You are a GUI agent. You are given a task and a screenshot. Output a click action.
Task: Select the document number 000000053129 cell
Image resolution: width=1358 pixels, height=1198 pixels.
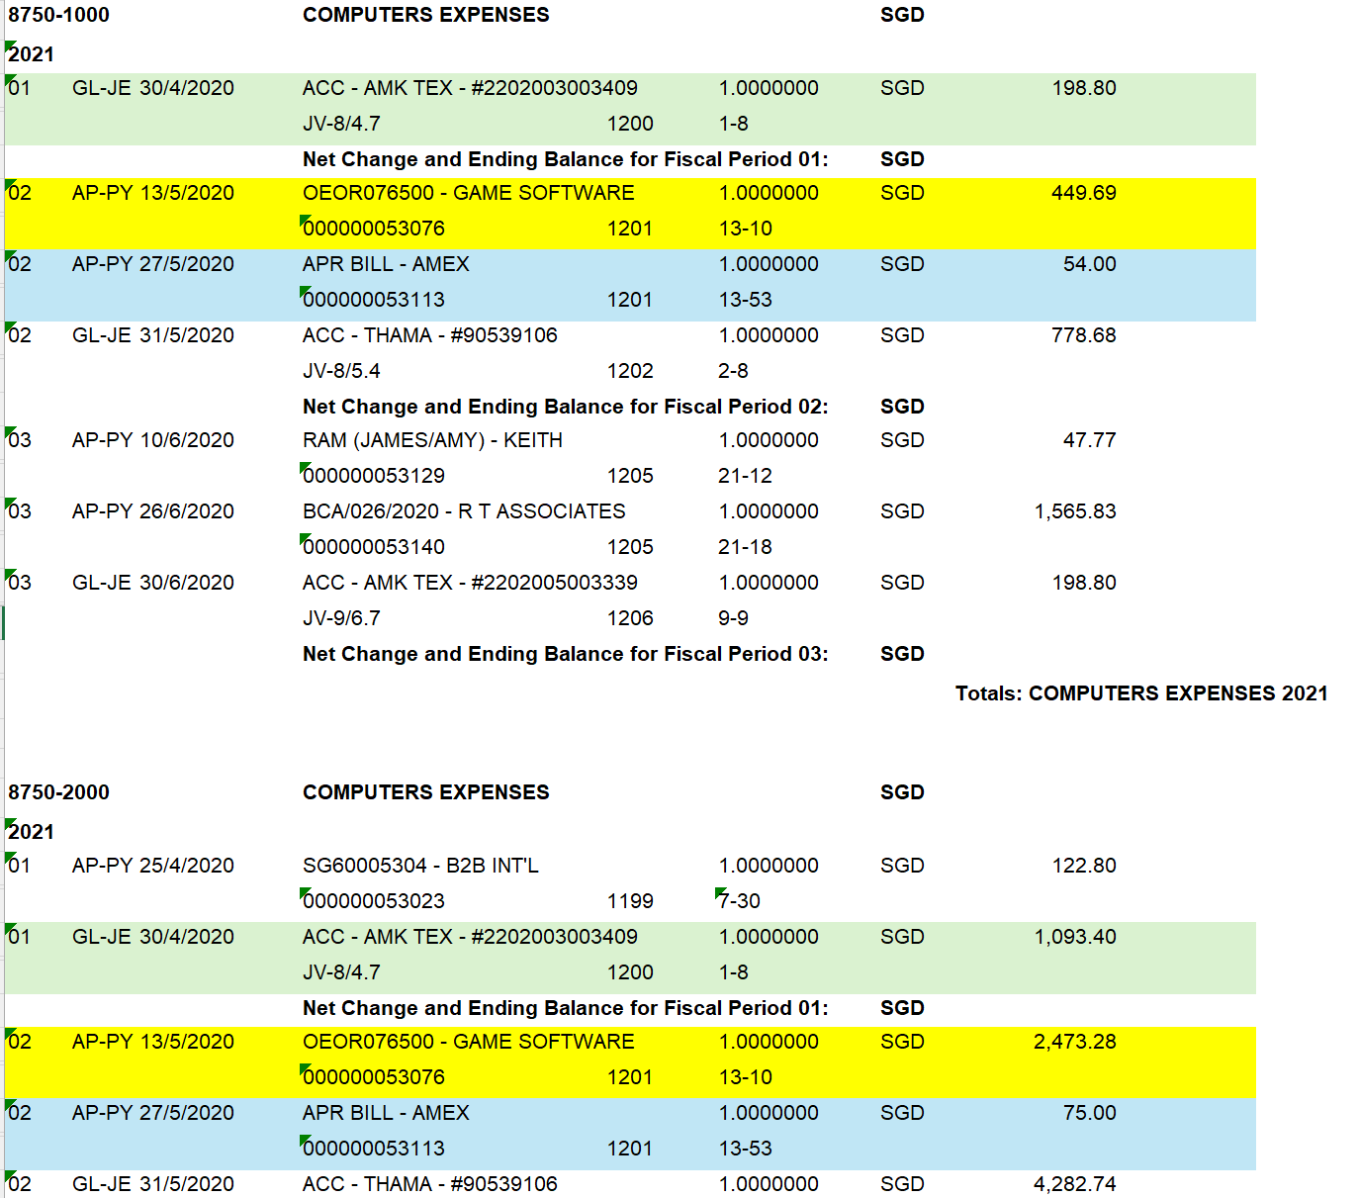(x=374, y=476)
